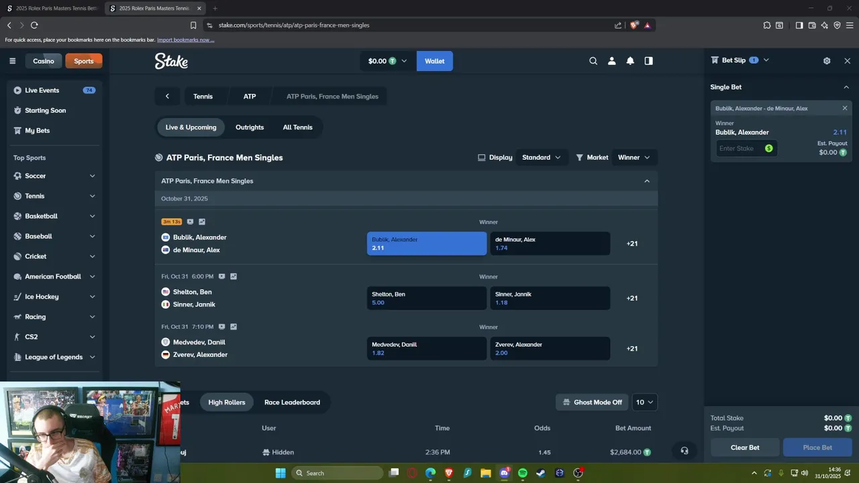This screenshot has width=859, height=483.
Task: Show +21 more markets for Bublik match
Action: (632, 244)
